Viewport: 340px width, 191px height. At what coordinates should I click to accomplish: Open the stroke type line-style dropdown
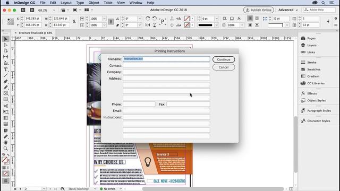point(216,25)
